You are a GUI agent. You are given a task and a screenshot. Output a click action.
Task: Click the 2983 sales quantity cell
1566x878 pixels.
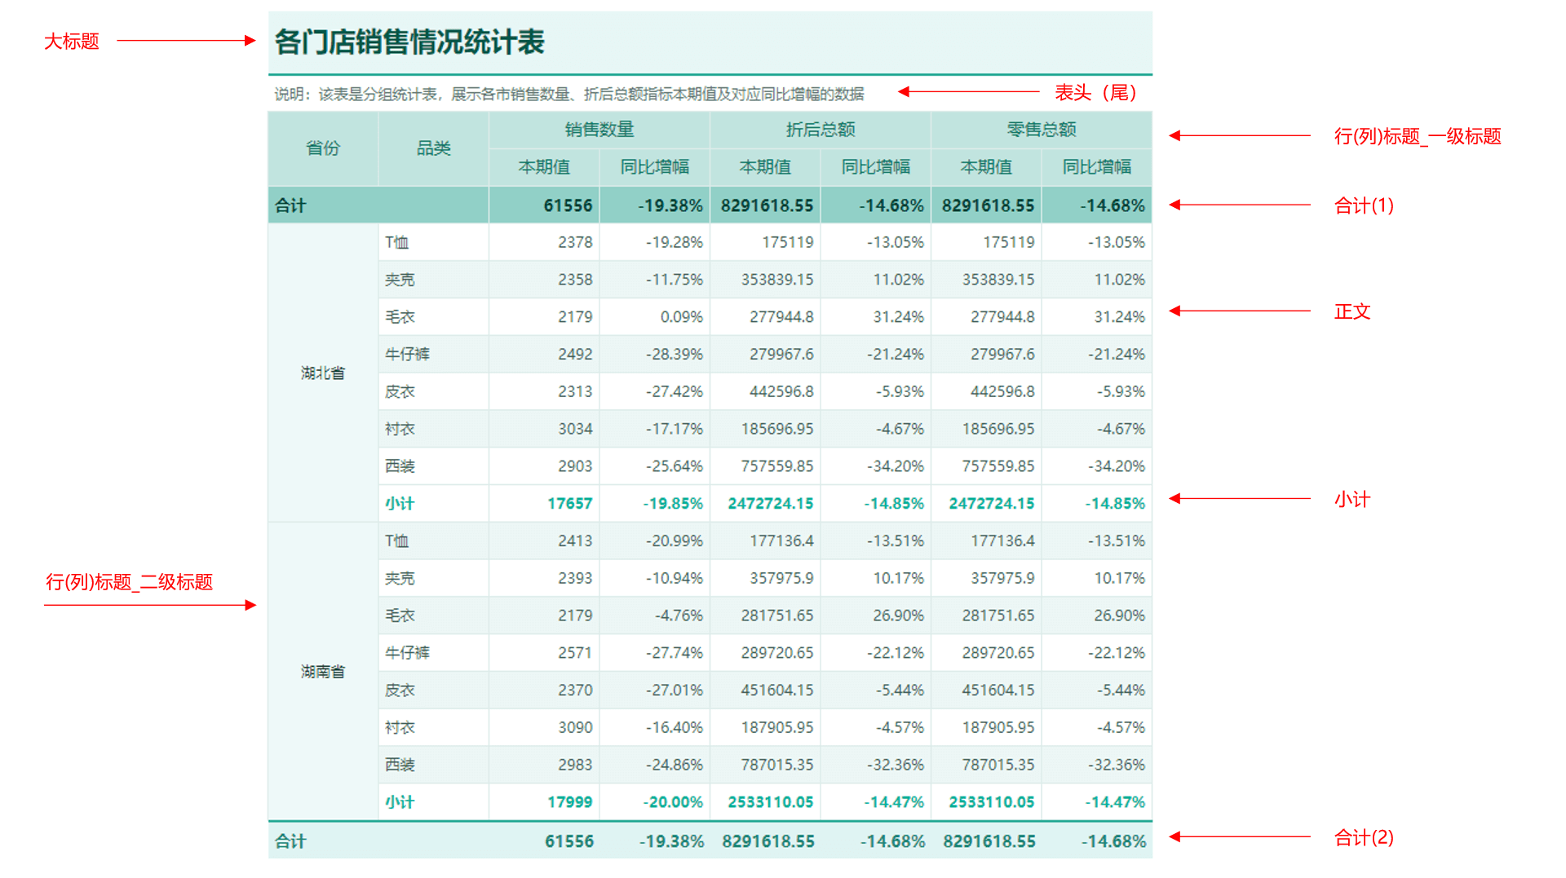coord(544,765)
